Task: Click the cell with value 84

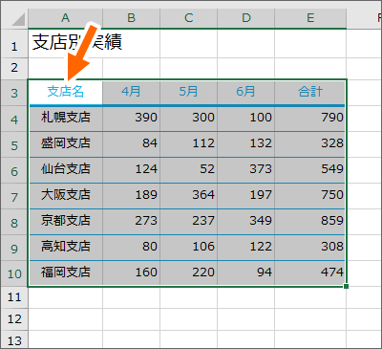Action: tap(132, 144)
